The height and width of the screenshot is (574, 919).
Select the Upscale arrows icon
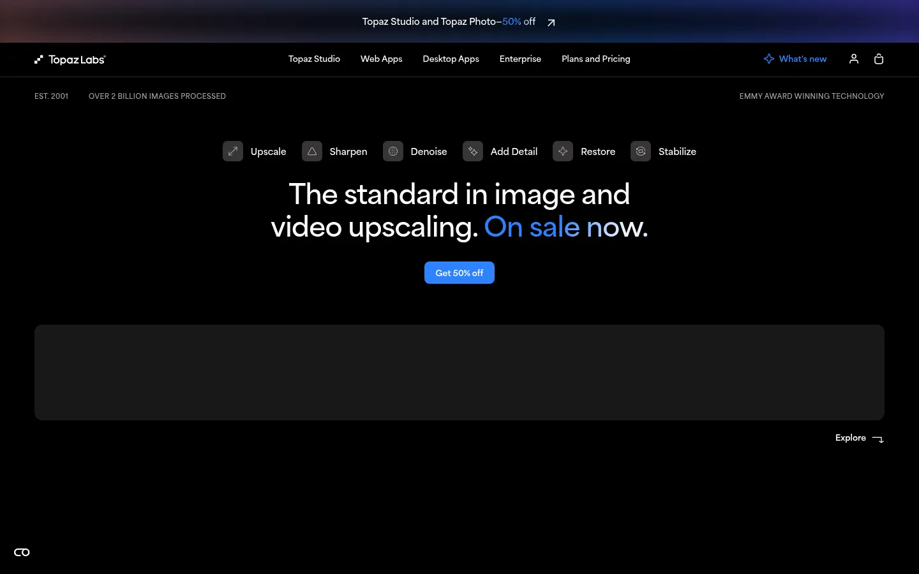click(x=233, y=151)
